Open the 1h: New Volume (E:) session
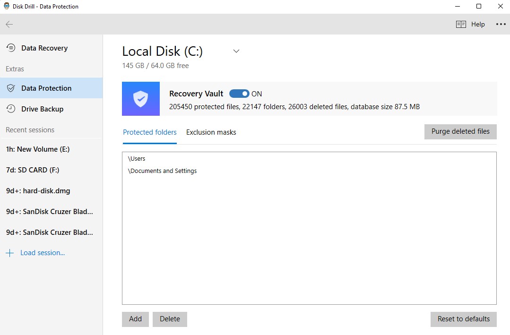 pos(52,149)
